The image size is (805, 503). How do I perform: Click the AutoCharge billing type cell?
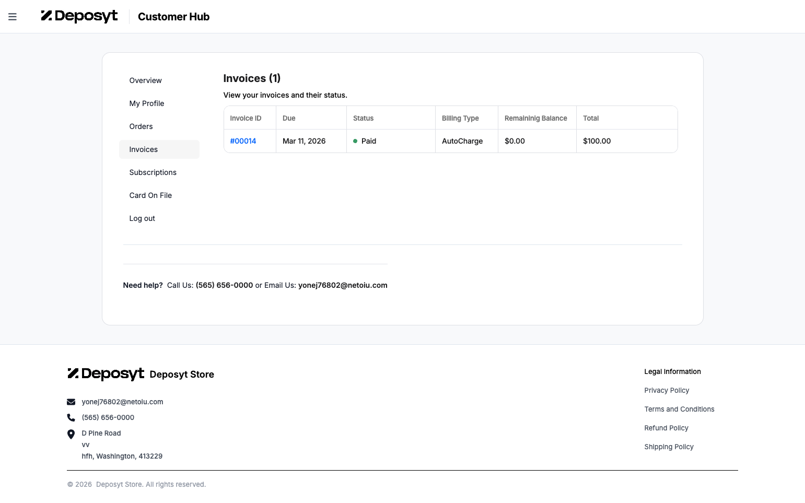pos(466,141)
